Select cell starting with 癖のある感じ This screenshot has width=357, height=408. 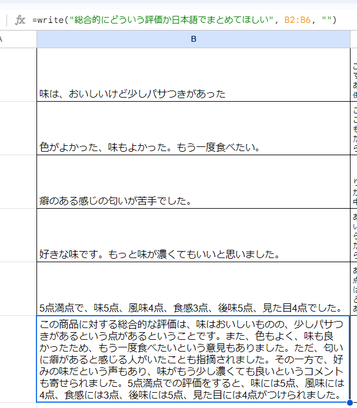[x=193, y=182]
